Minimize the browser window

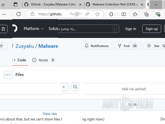point(156,5)
